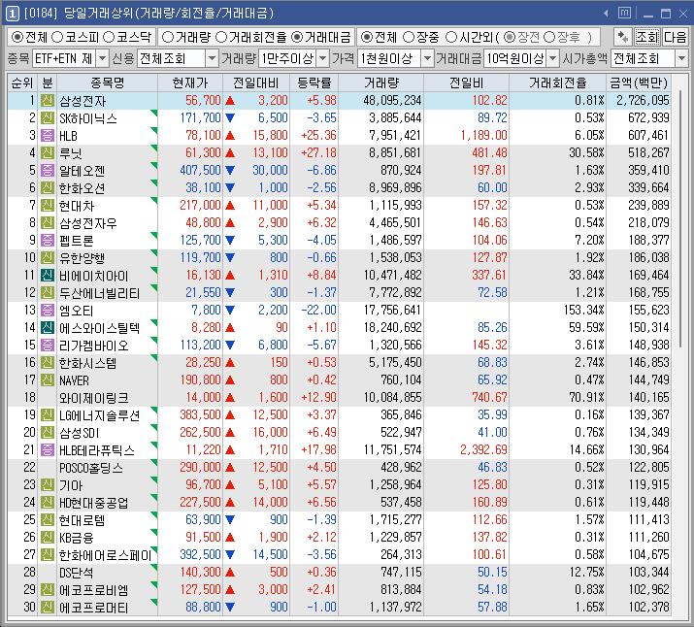The width and height of the screenshot is (694, 627).
Task: Select the 거래량 ranking radio button
Action: [167, 37]
